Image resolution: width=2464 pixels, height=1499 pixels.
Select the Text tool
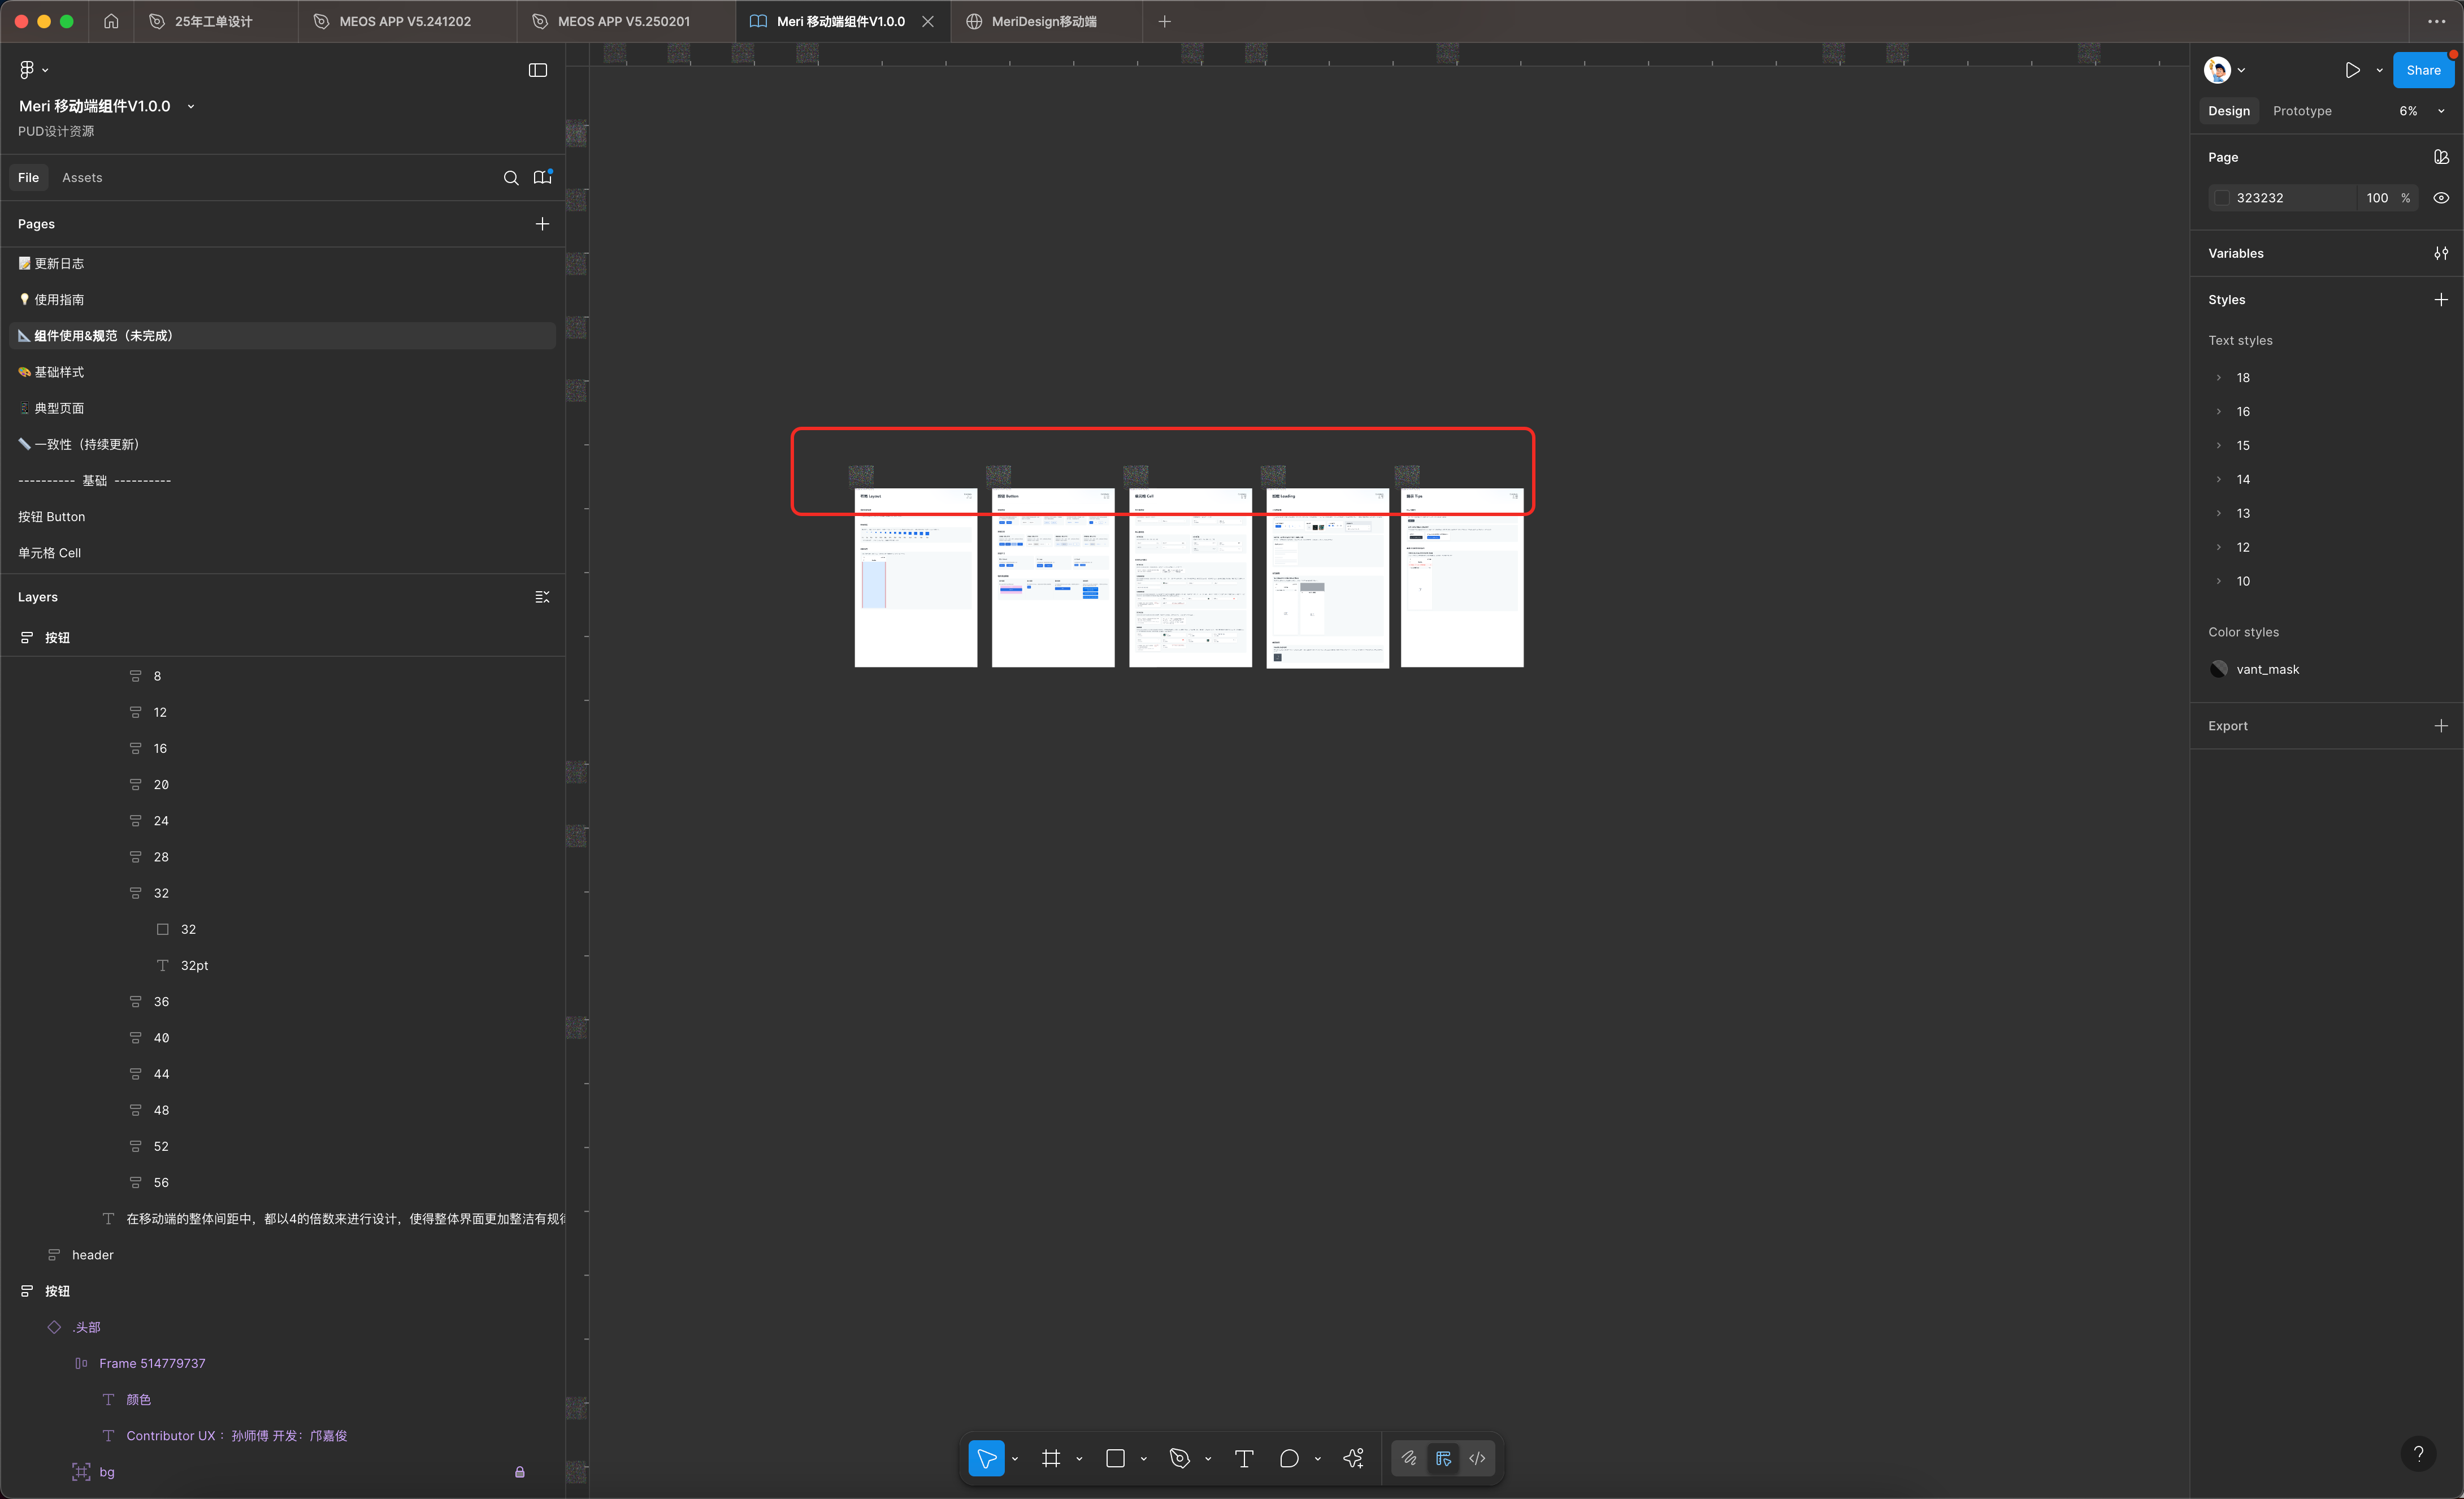pyautogui.click(x=1244, y=1458)
